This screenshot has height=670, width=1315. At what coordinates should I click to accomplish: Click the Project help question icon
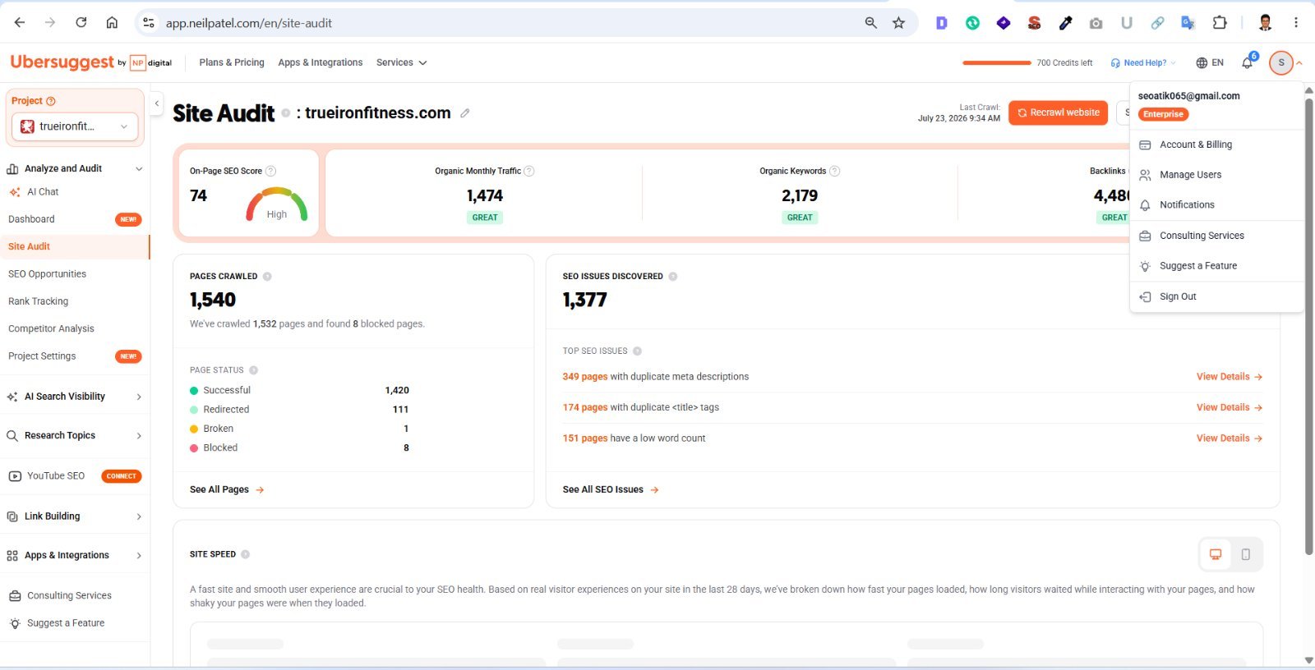[x=51, y=101]
